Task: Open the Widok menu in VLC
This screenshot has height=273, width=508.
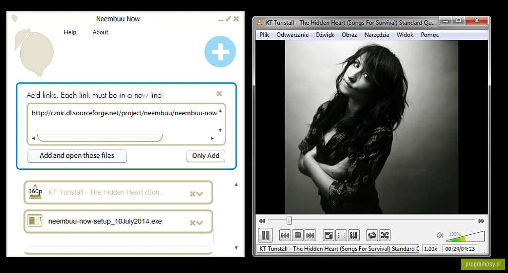Action: coord(405,35)
